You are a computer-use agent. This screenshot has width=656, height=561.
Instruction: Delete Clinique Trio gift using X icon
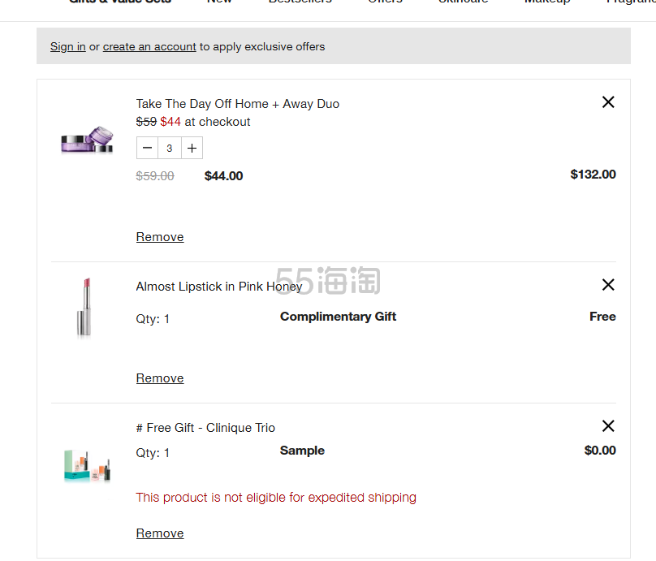click(x=608, y=426)
